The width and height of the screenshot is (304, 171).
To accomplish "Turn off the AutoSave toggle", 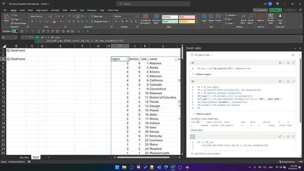I will [x=15, y=31].
